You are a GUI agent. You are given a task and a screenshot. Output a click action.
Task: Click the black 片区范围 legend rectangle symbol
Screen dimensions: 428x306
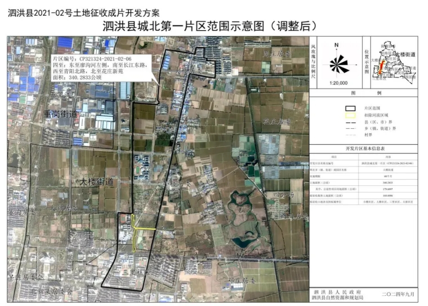350,108
